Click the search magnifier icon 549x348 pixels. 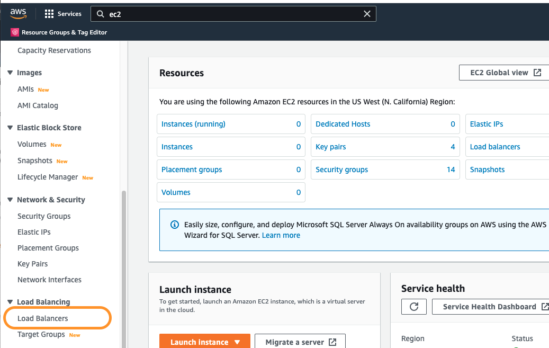[100, 14]
